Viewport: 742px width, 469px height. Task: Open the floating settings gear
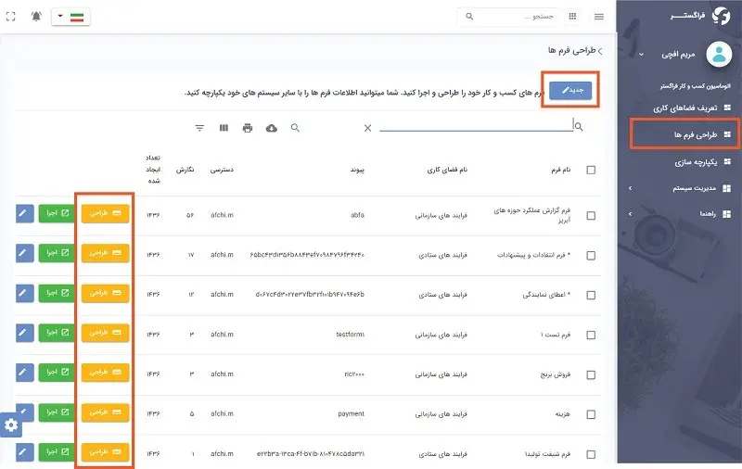(x=11, y=425)
